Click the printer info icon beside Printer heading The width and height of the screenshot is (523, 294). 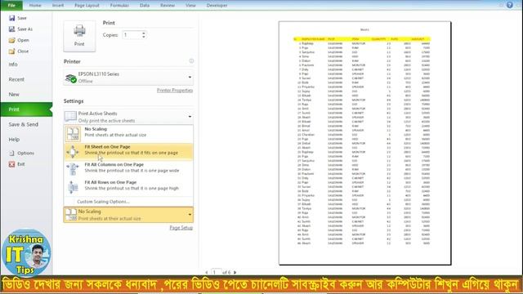(191, 61)
